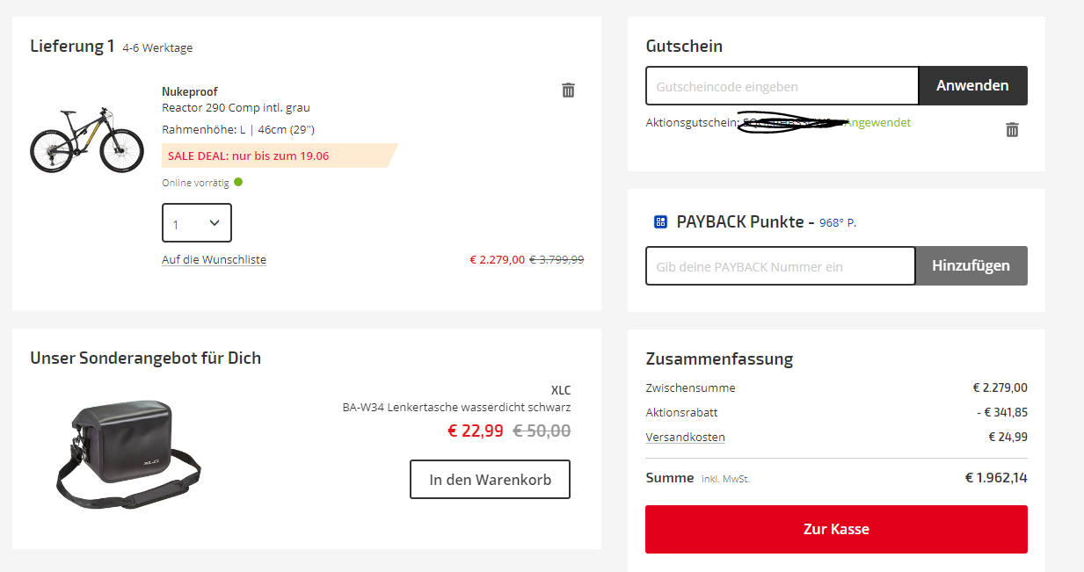Click the Auf die Wunschliste link
Screen dimensions: 1084x572
coord(214,260)
